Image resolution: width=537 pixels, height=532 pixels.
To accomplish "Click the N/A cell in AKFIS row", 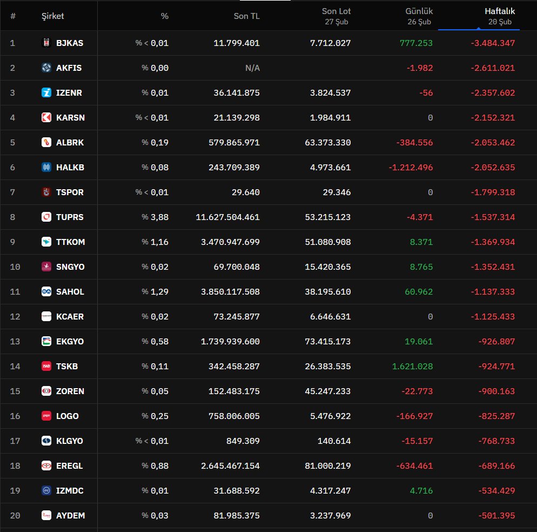I will click(252, 68).
